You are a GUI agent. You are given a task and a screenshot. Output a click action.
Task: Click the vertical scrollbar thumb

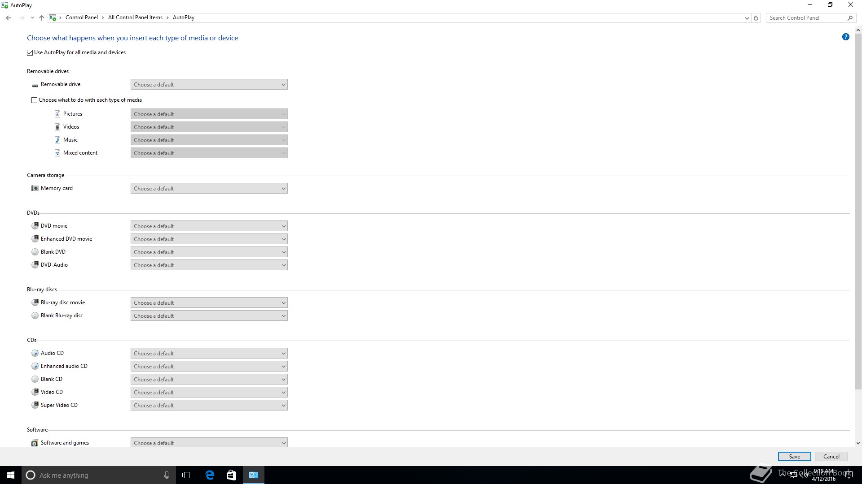pyautogui.click(x=858, y=211)
